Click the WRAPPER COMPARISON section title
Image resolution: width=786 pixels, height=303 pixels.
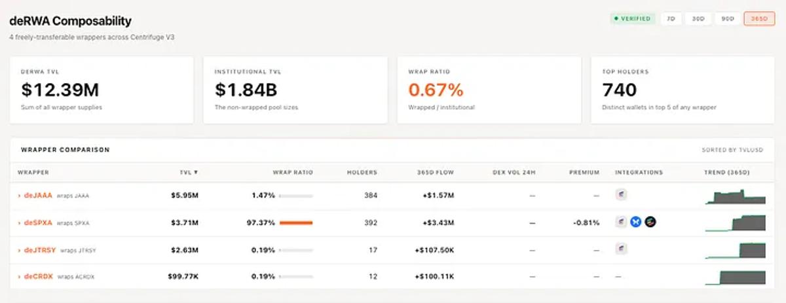pyautogui.click(x=65, y=150)
